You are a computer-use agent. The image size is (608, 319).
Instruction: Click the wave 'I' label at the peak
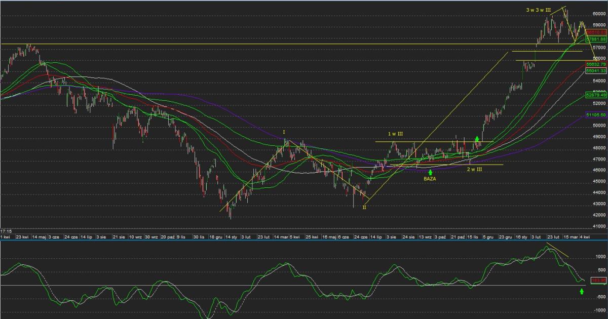tap(284, 132)
